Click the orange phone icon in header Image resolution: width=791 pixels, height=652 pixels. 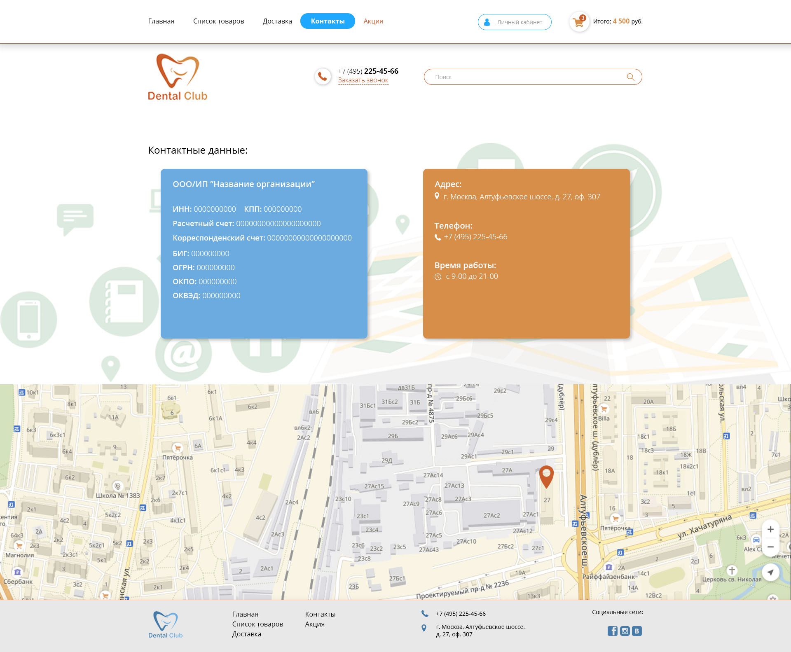[323, 76]
